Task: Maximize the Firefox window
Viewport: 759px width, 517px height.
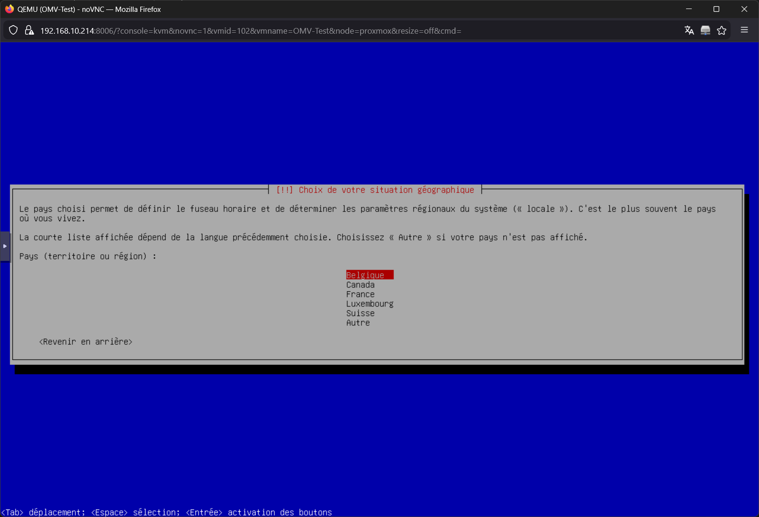Action: coord(716,9)
